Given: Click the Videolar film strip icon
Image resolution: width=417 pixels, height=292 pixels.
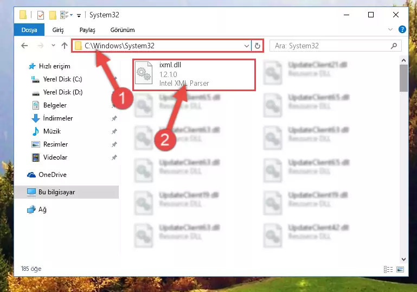Looking at the screenshot, I should pos(36,157).
